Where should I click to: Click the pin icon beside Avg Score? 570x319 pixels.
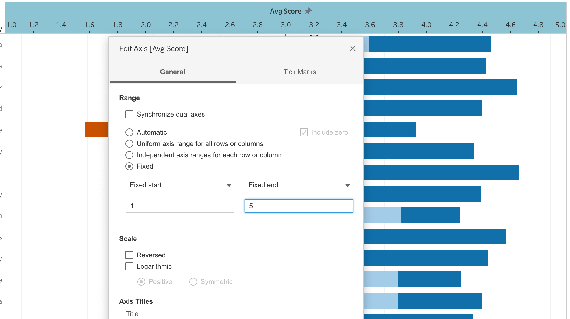[308, 11]
